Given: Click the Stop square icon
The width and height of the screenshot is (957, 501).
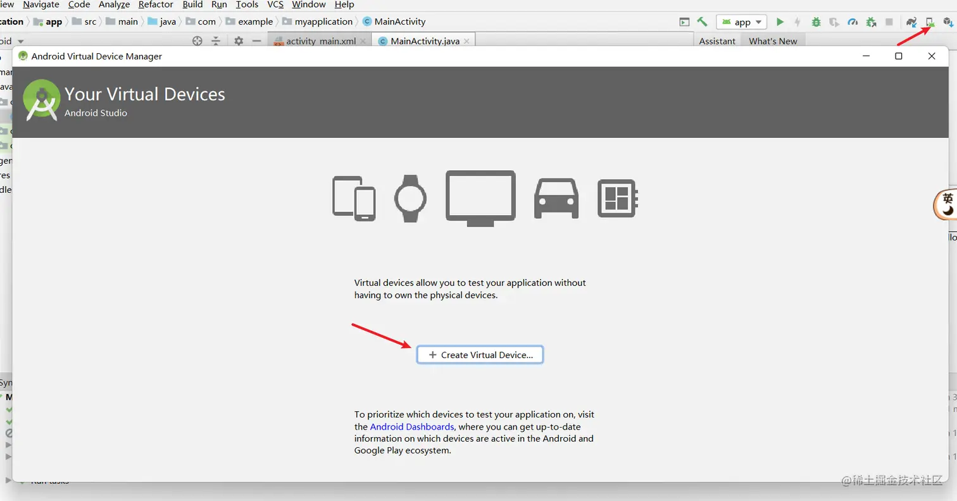Looking at the screenshot, I should click(x=889, y=22).
